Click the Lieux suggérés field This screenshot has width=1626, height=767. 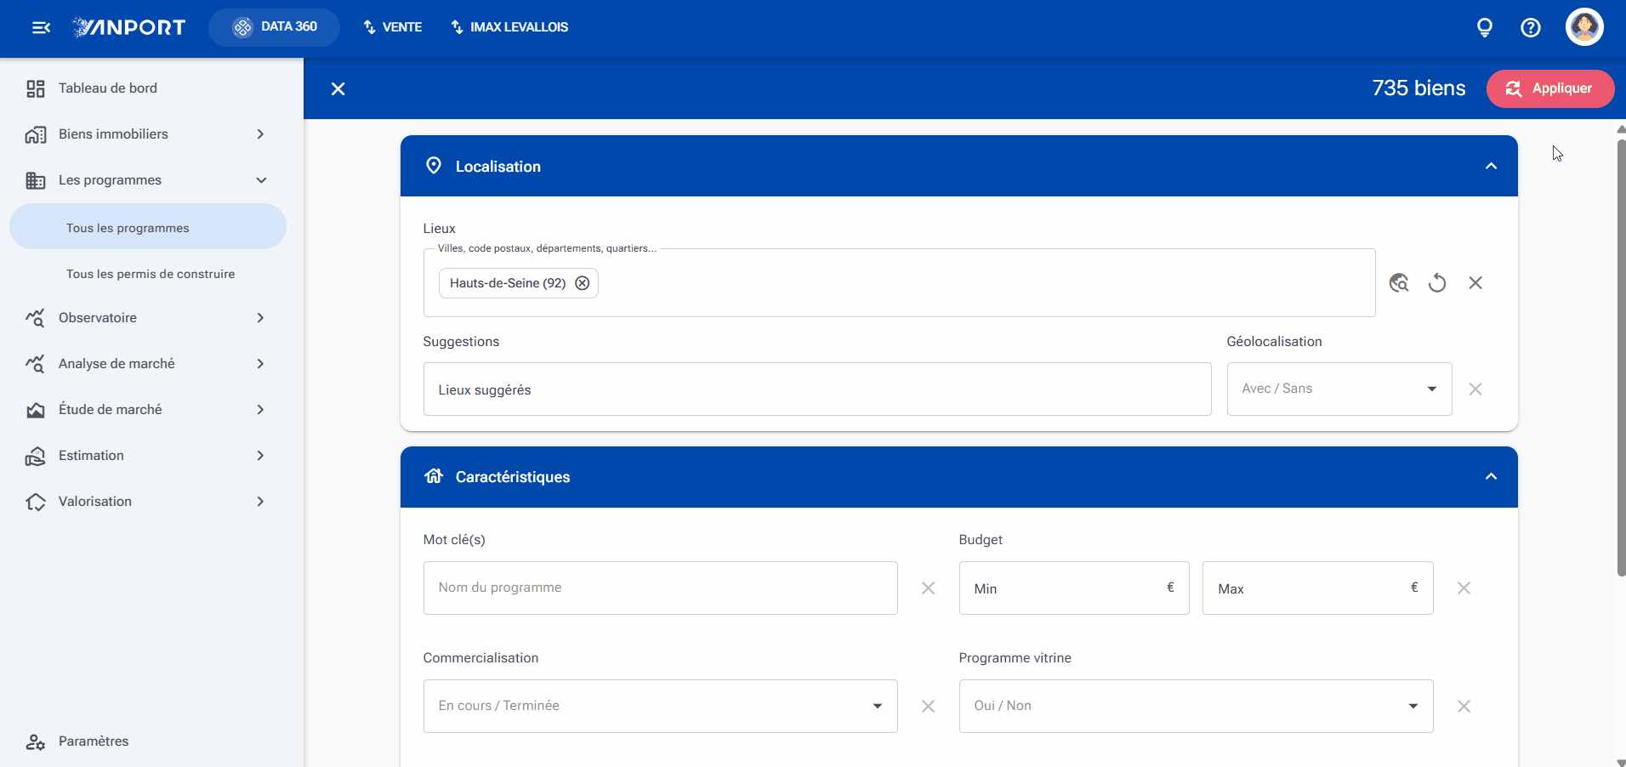pos(817,389)
